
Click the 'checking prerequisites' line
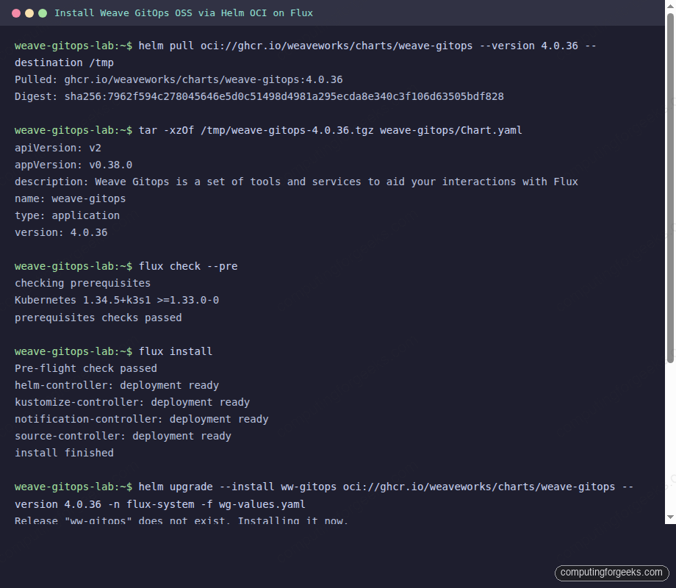(x=83, y=284)
